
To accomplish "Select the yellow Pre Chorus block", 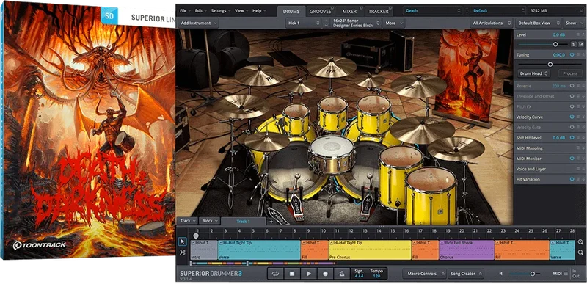I will [x=370, y=250].
